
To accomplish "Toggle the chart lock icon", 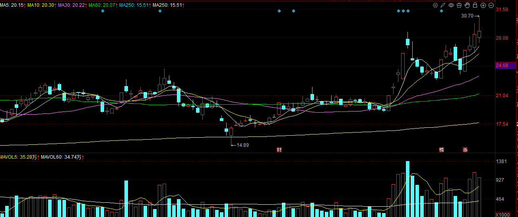I will [x=475, y=5].
